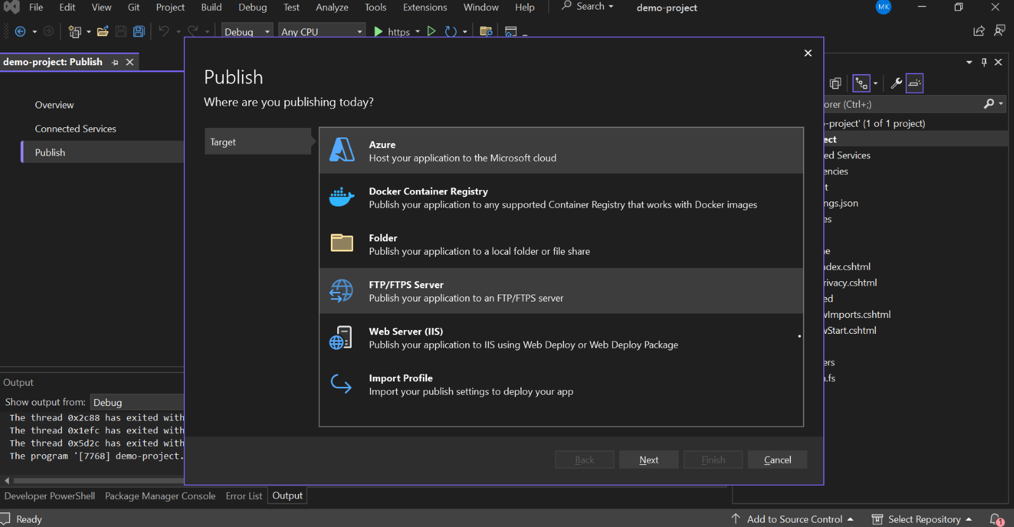This screenshot has width=1014, height=527.
Task: Open Solution Explorer window options dropdown arrow
Action: 969,62
